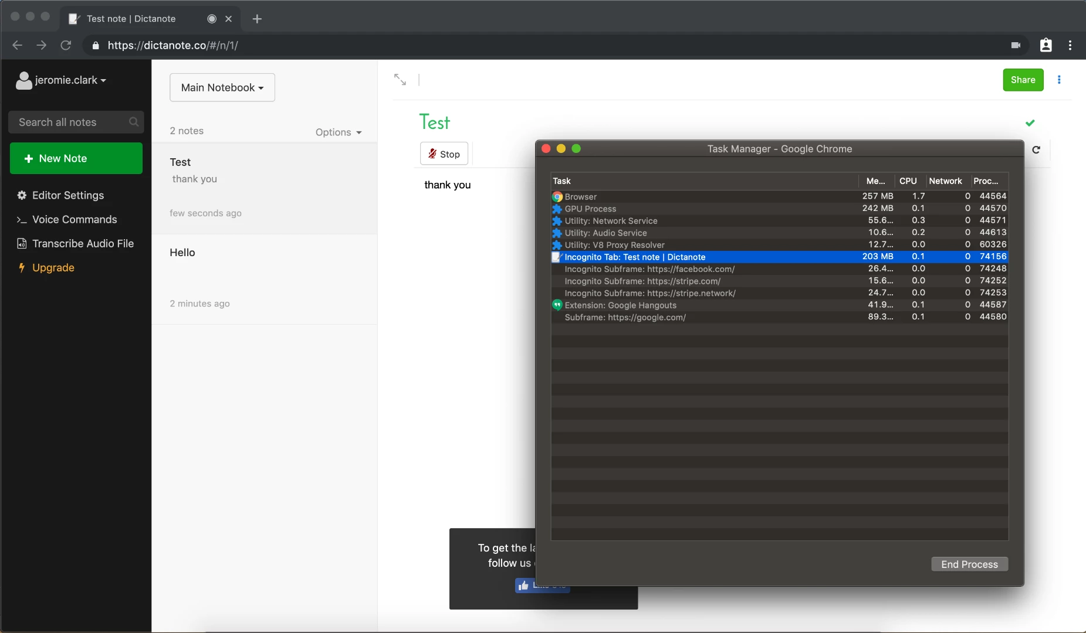This screenshot has height=633, width=1086.
Task: Select Incognito Subframe stripe.com row
Action: pos(779,281)
